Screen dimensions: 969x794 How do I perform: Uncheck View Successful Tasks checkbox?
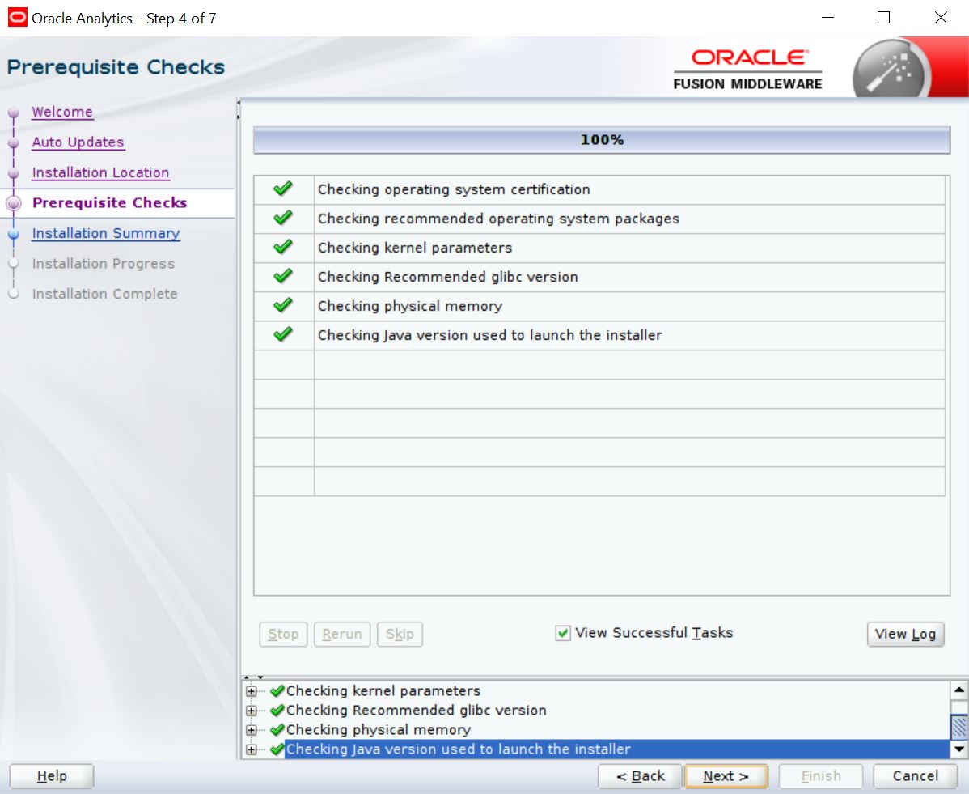coord(562,633)
